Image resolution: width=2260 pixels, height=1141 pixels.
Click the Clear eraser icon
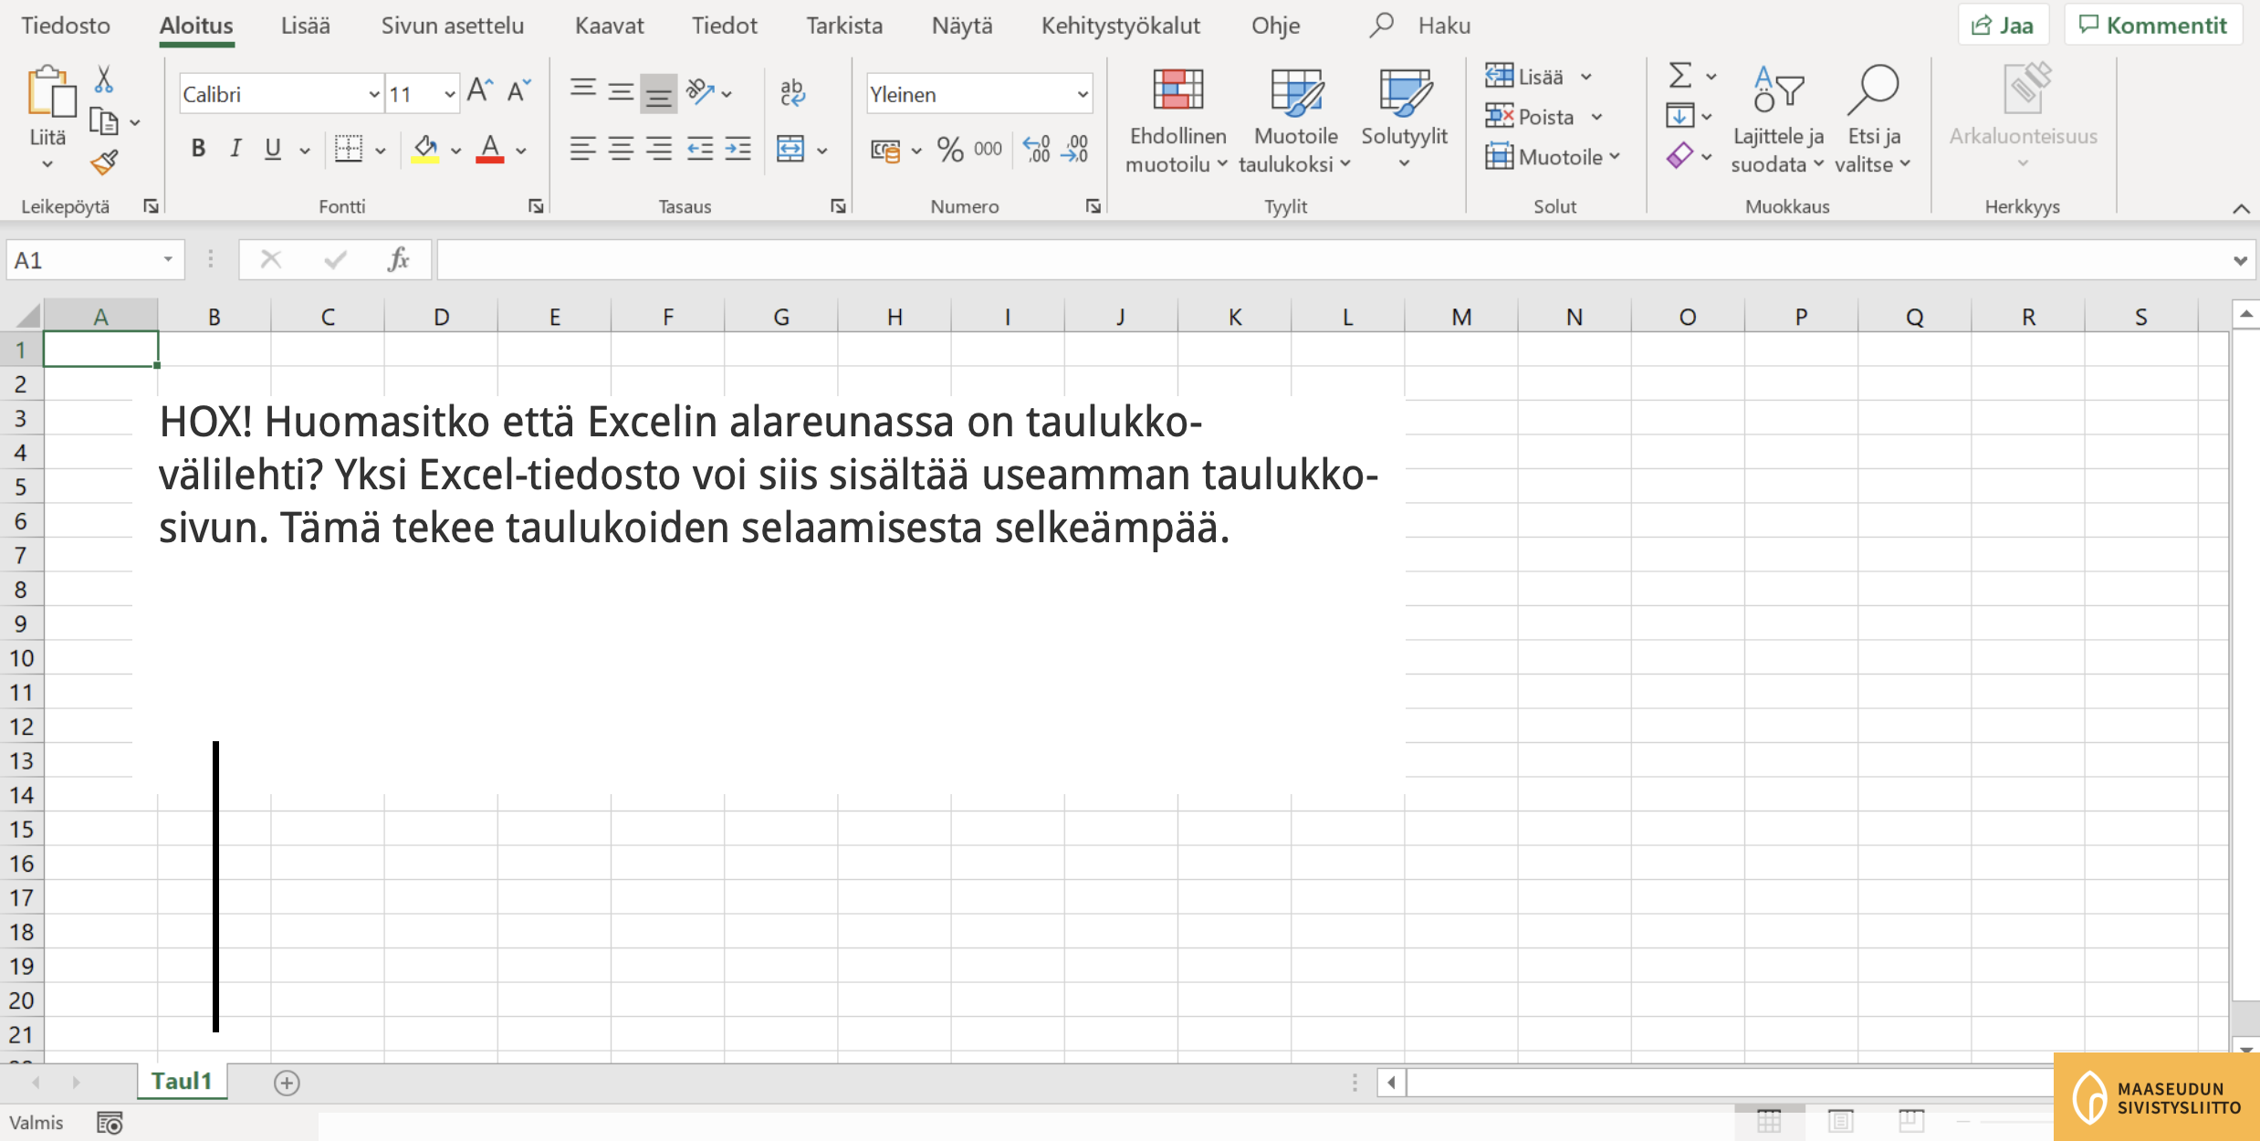1679,156
